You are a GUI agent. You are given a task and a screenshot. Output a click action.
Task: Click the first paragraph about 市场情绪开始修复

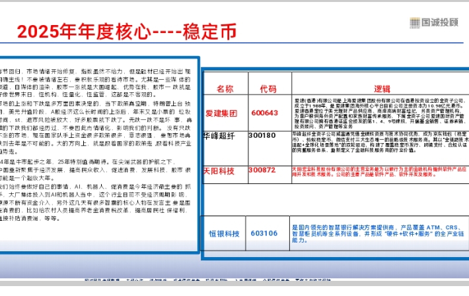[95, 83]
